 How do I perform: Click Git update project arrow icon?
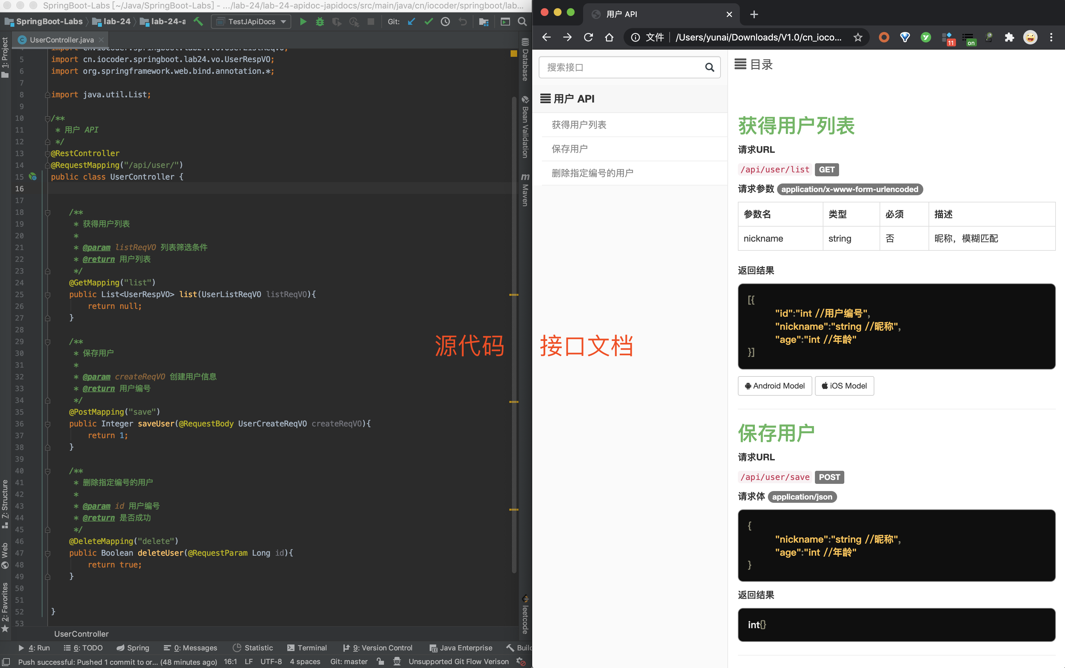pyautogui.click(x=411, y=22)
